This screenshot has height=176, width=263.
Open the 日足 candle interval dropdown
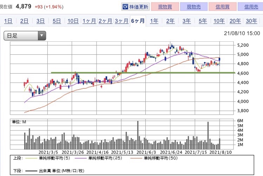(x=25, y=35)
